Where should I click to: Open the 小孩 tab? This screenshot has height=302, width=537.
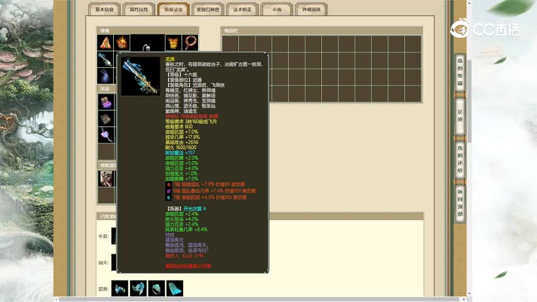[x=277, y=9]
